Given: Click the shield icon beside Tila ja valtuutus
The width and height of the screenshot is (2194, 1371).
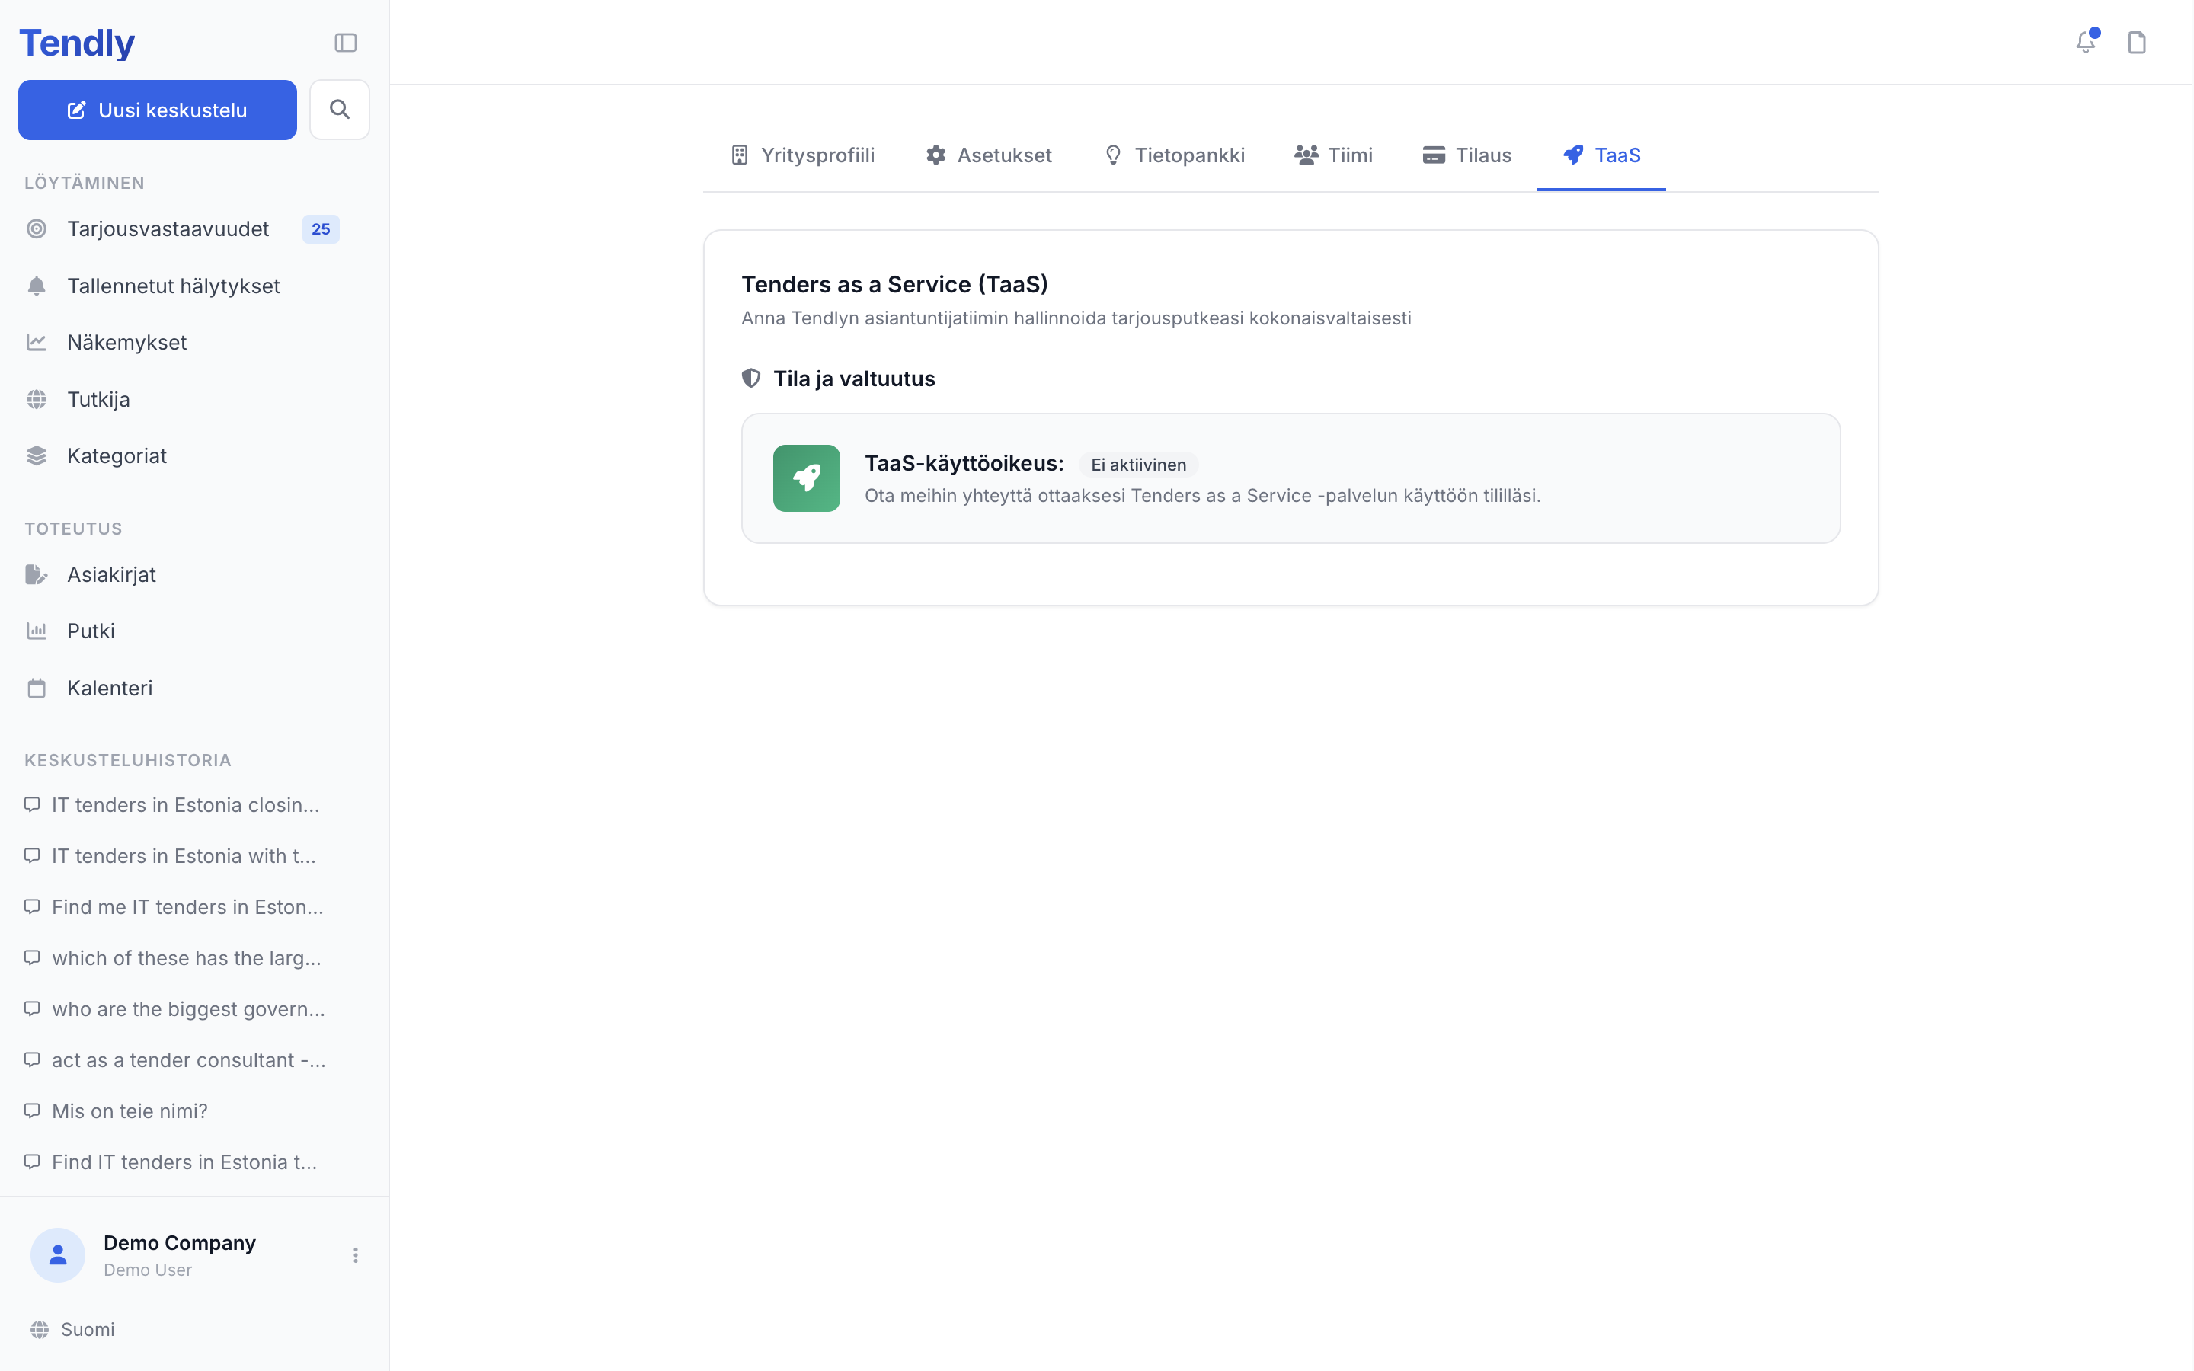Looking at the screenshot, I should click(750, 378).
